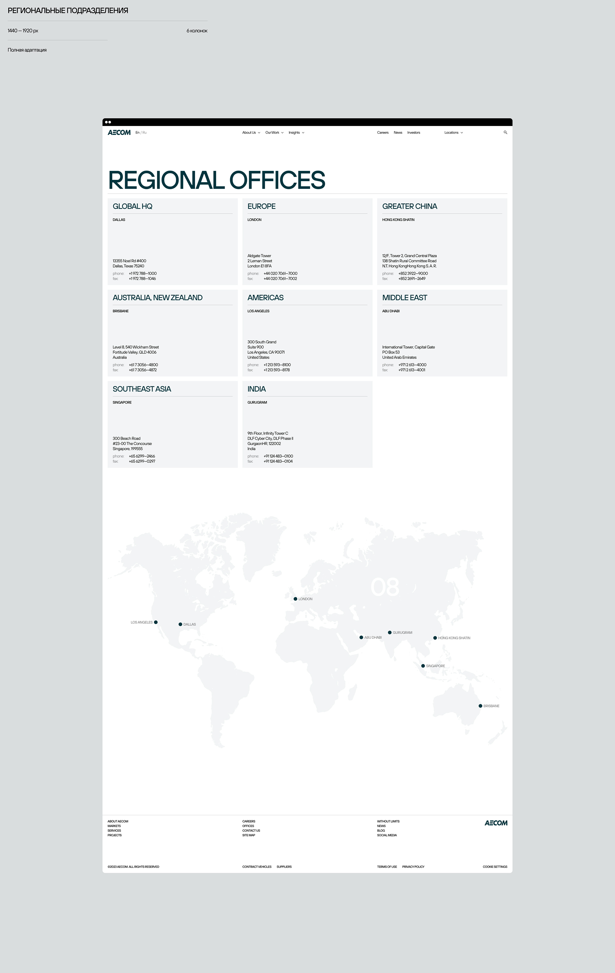The width and height of the screenshot is (615, 973).
Task: Click the Brisbane map marker dot
Action: tap(480, 706)
